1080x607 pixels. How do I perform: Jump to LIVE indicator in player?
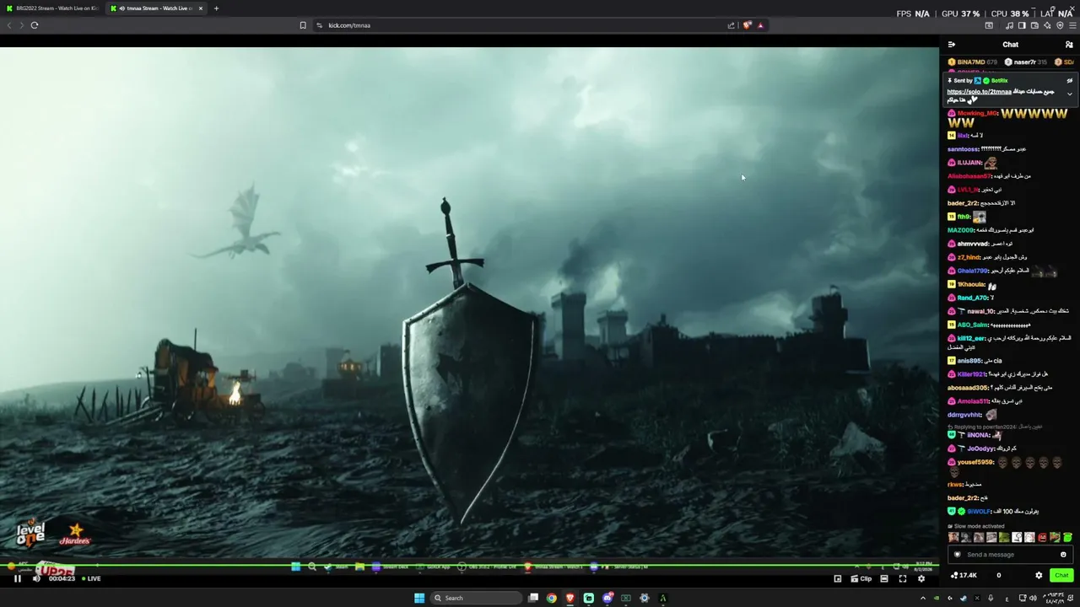(x=91, y=578)
